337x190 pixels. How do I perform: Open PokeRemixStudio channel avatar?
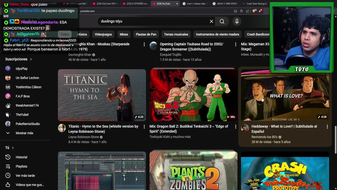coord(8,124)
